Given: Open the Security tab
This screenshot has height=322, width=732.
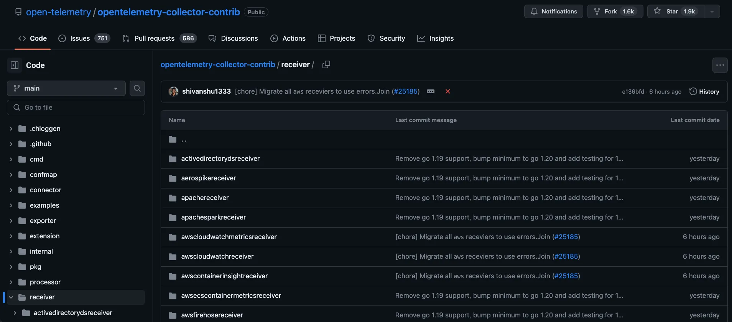Looking at the screenshot, I should [386, 38].
